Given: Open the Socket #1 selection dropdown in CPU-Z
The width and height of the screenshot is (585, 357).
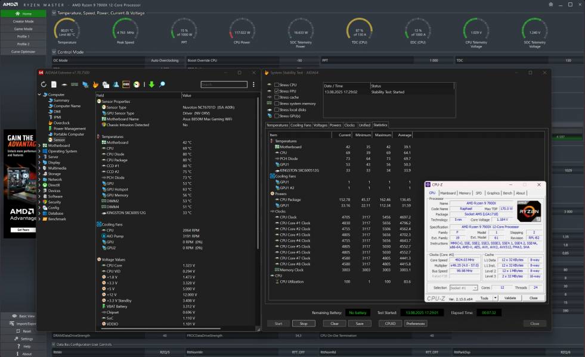Looking at the screenshot, I should point(475,287).
